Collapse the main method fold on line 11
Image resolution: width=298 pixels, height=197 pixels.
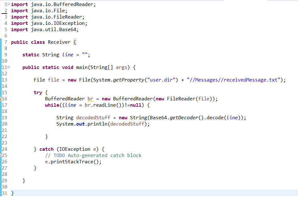pyautogui.click(x=9, y=67)
